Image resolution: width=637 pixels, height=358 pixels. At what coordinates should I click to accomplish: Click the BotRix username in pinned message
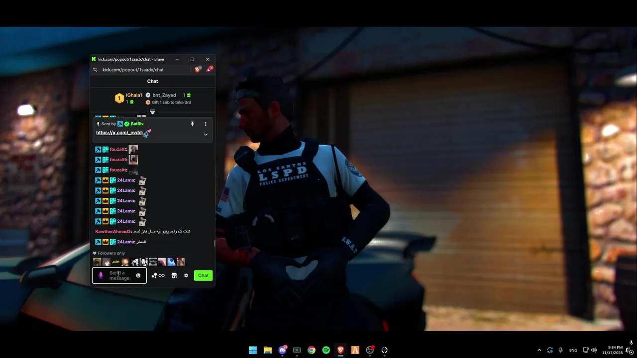click(x=137, y=124)
